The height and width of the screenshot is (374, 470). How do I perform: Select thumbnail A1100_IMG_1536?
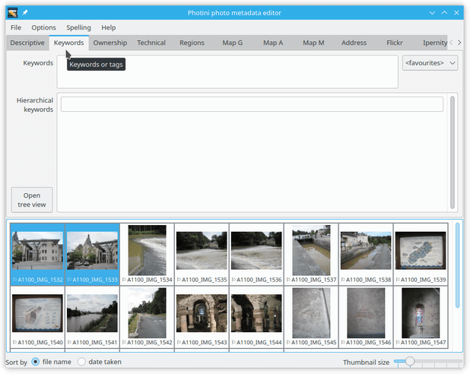coord(256,254)
